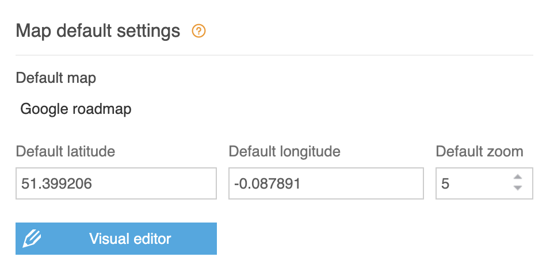Click the Visual editor text label
This screenshot has width=550, height=276.
[x=130, y=239]
